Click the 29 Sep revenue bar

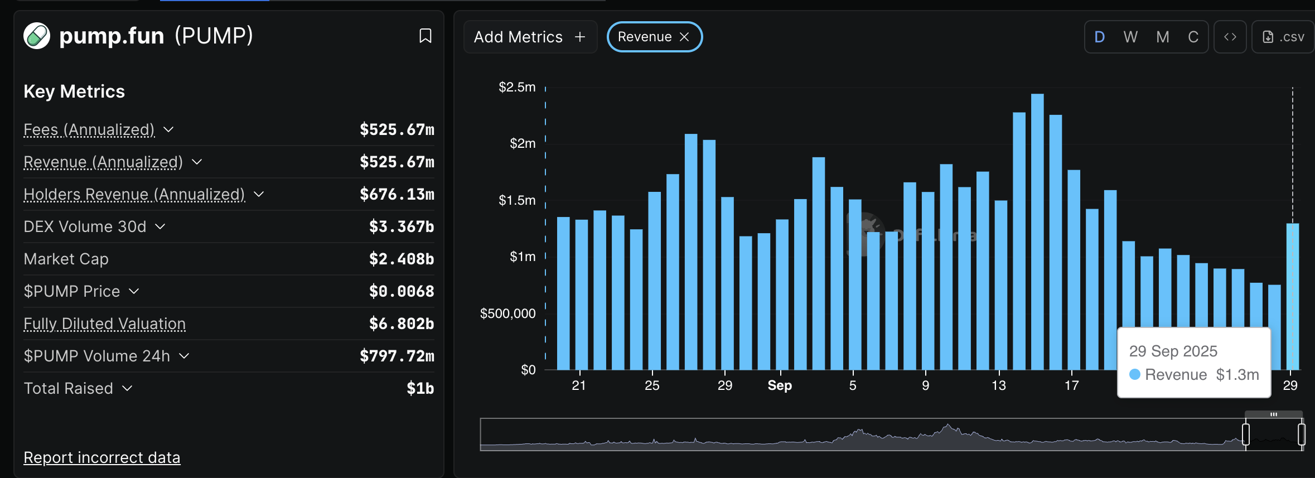click(1292, 296)
